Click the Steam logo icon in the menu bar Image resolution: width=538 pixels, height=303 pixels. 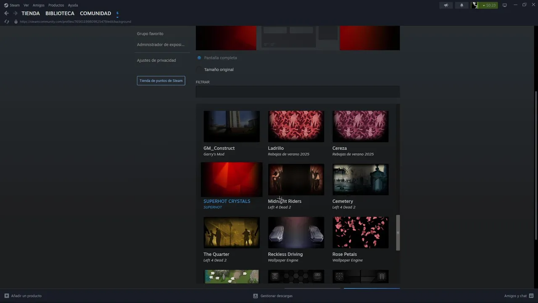click(6, 5)
